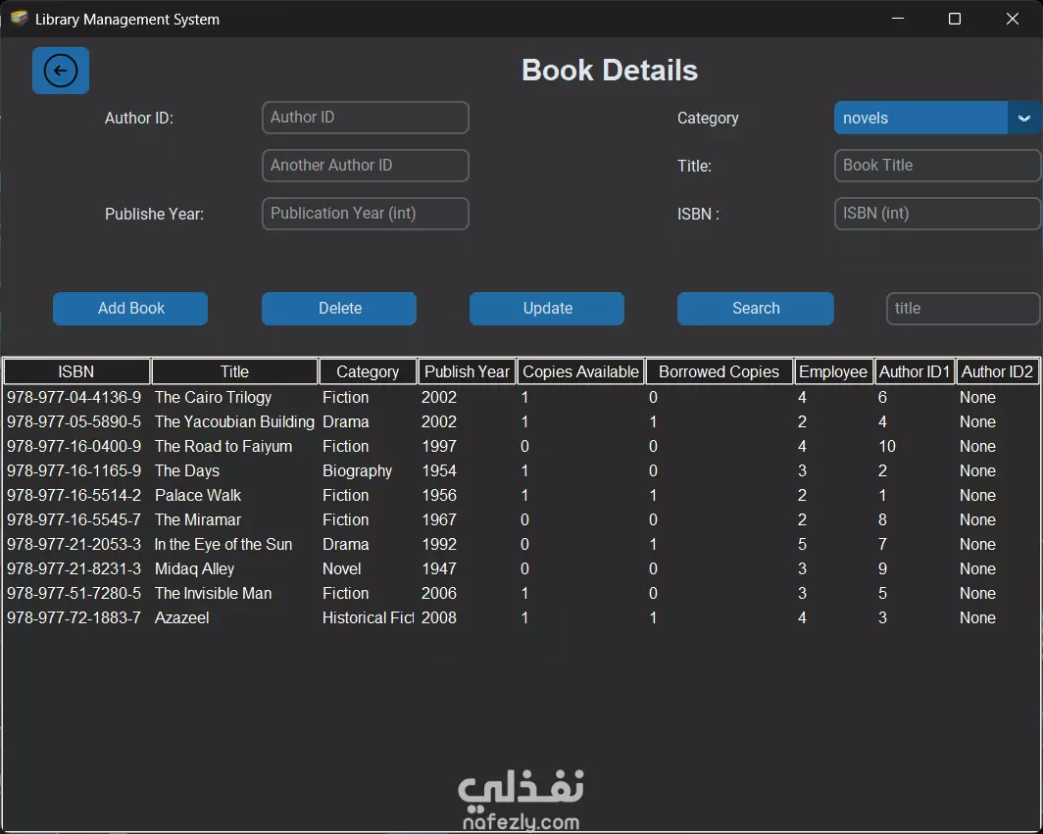This screenshot has height=834, width=1043.
Task: Click the Category column header
Action: coord(368,371)
